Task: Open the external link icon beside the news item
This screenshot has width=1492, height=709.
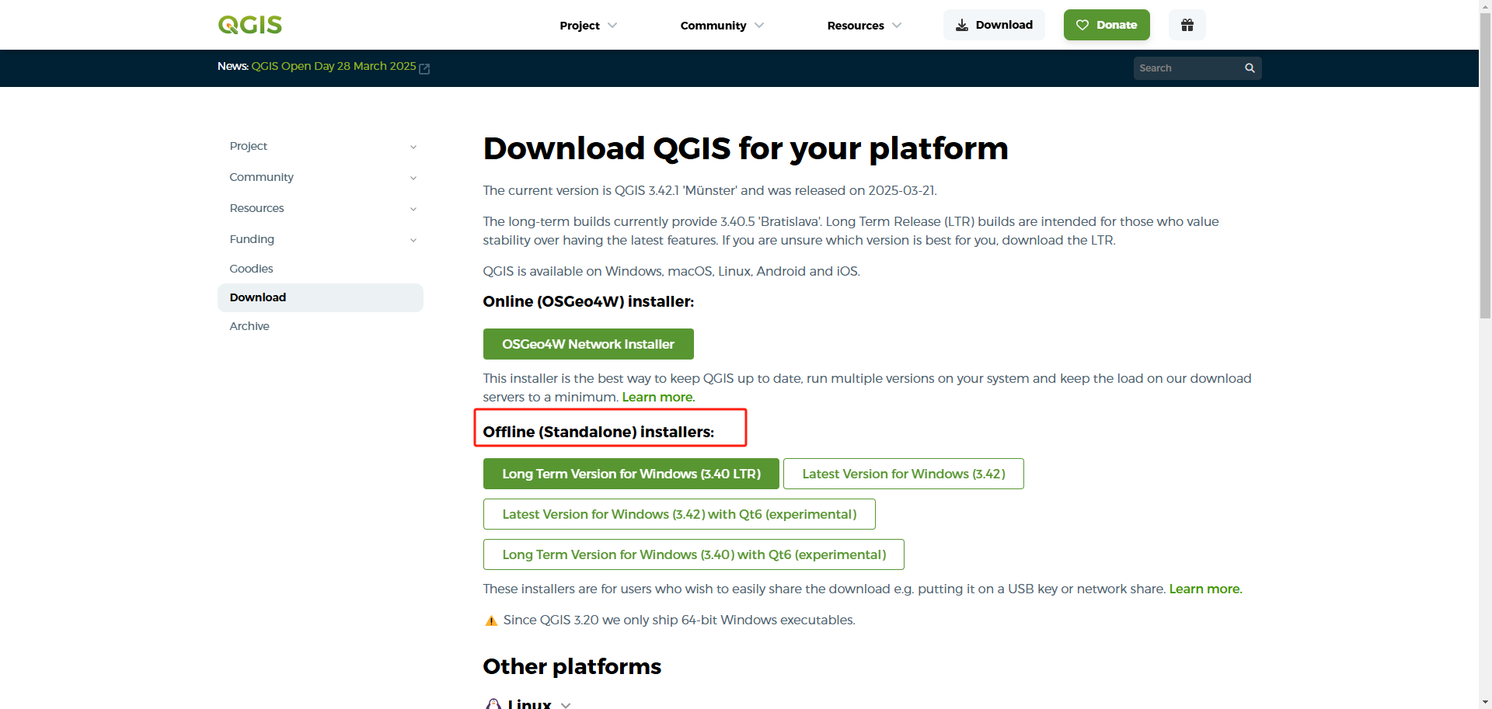Action: [424, 68]
